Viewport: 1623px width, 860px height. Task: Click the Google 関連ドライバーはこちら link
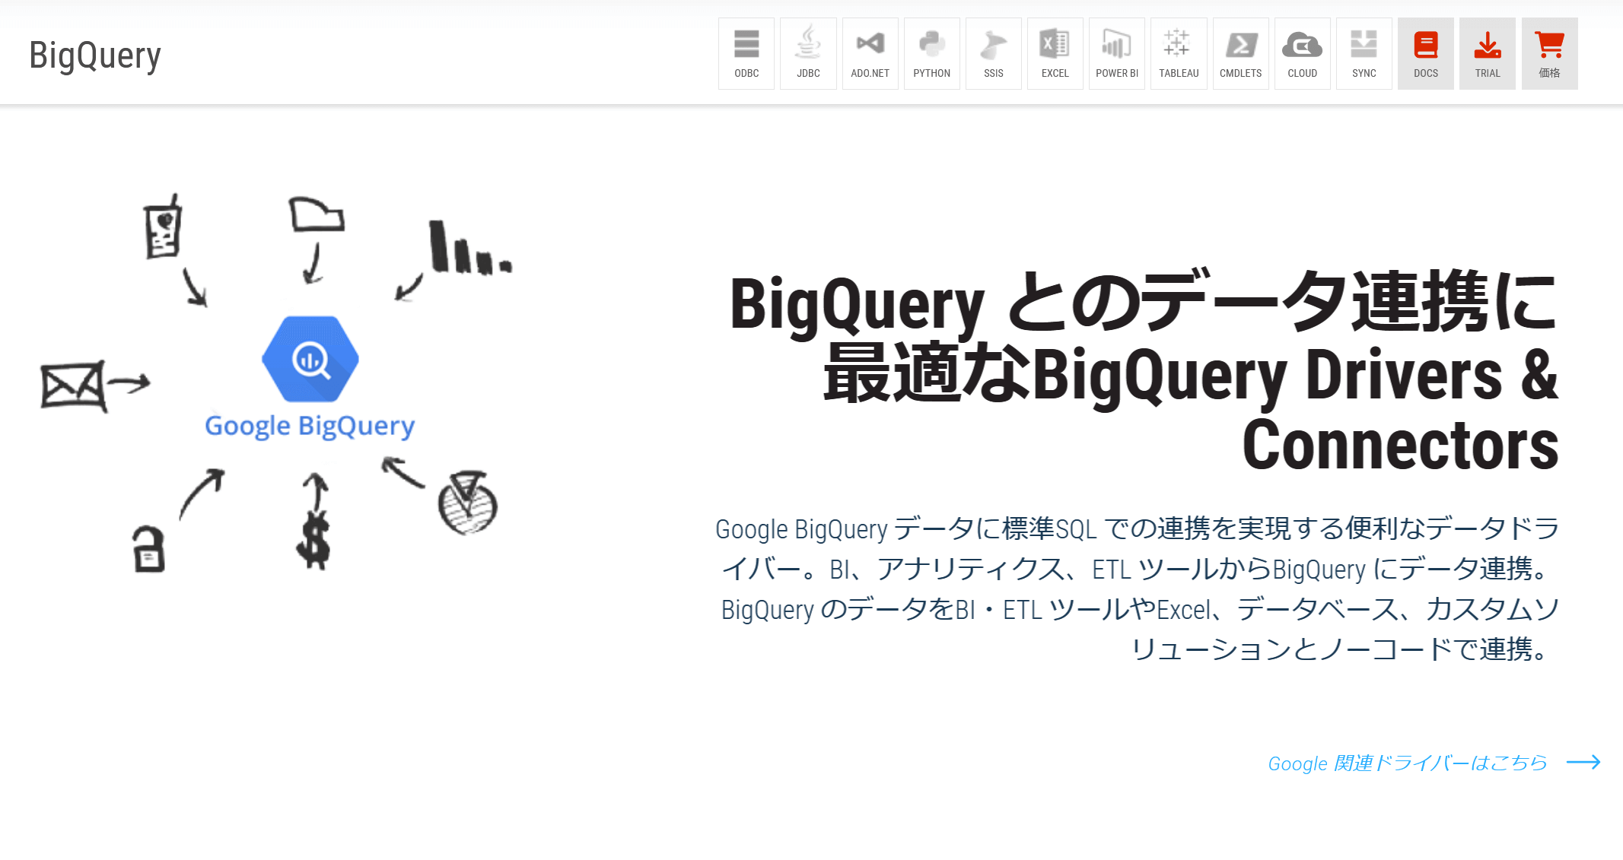tap(1407, 763)
